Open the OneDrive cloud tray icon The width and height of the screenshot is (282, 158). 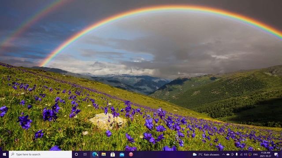point(228,154)
